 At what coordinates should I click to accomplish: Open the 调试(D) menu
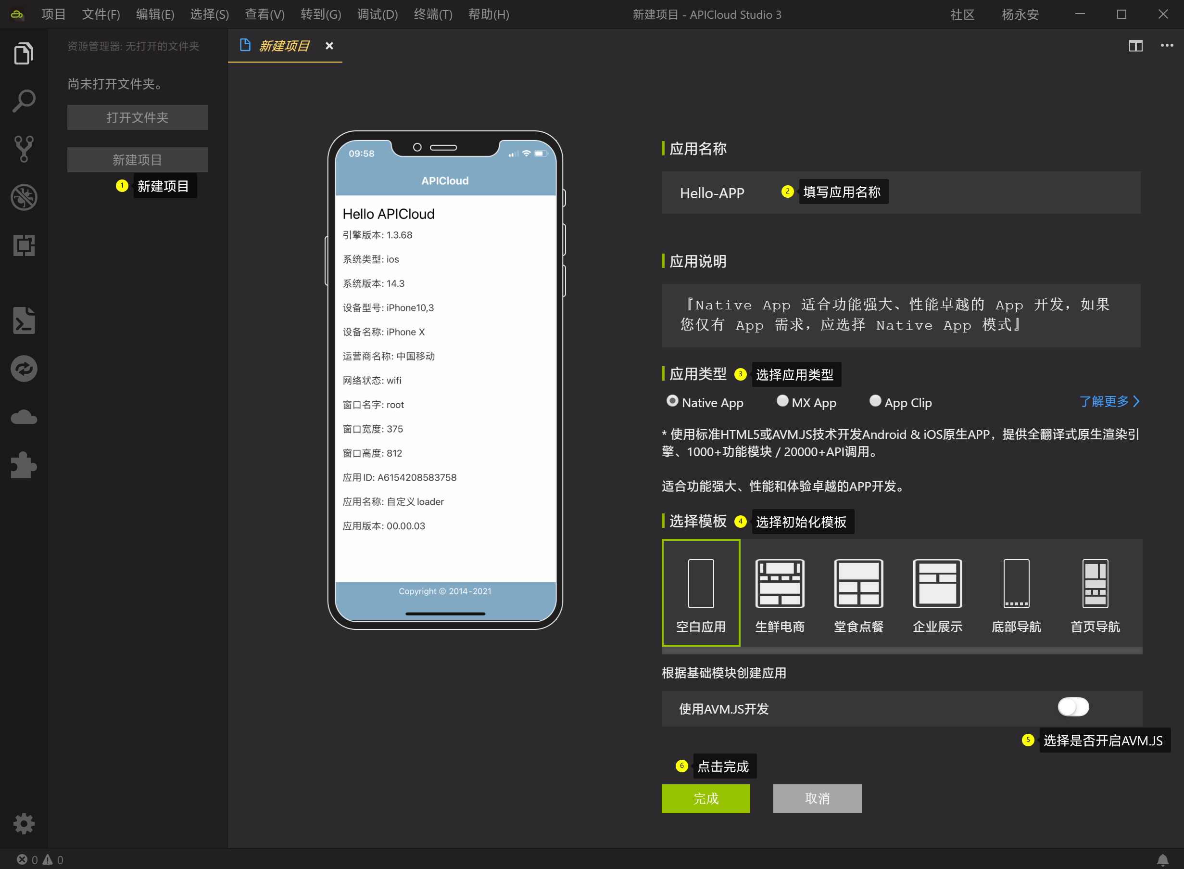coord(377,14)
